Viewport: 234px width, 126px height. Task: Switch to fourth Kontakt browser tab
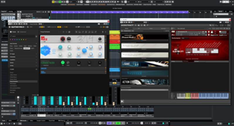[x=163, y=28]
